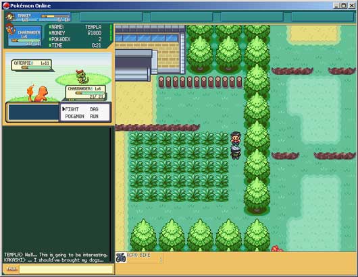
Task: Click the TALK button beside chat input
Action: tap(11, 269)
